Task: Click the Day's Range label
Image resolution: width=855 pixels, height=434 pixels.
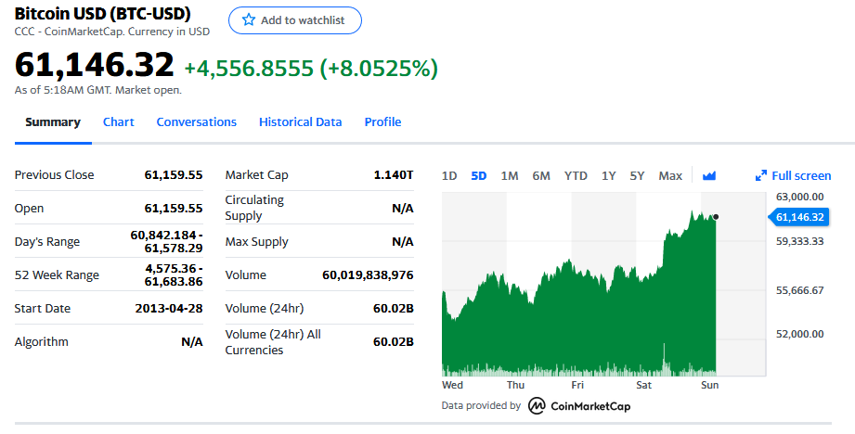Action: (x=47, y=242)
